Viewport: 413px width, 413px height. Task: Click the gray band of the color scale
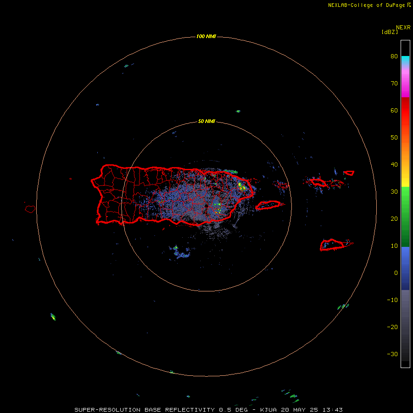click(x=405, y=325)
